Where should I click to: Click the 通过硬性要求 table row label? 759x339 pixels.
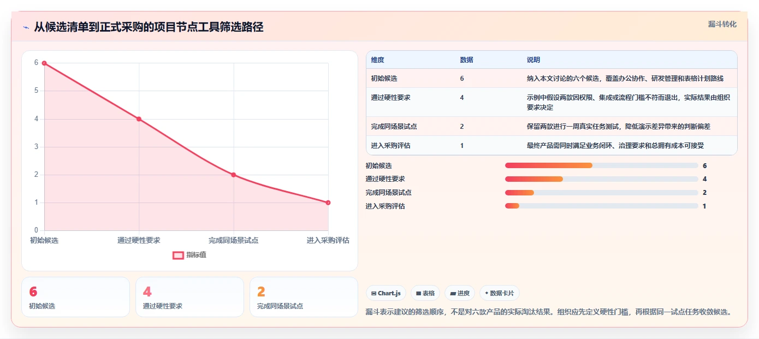pos(391,98)
